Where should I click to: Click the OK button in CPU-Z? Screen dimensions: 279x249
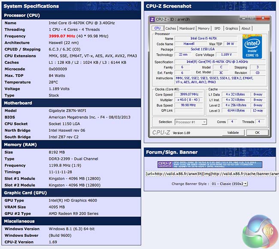pyautogui.click(x=257, y=133)
